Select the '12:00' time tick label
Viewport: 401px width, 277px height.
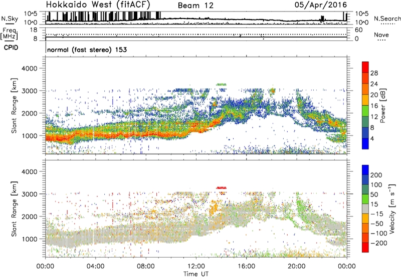coord(196,266)
